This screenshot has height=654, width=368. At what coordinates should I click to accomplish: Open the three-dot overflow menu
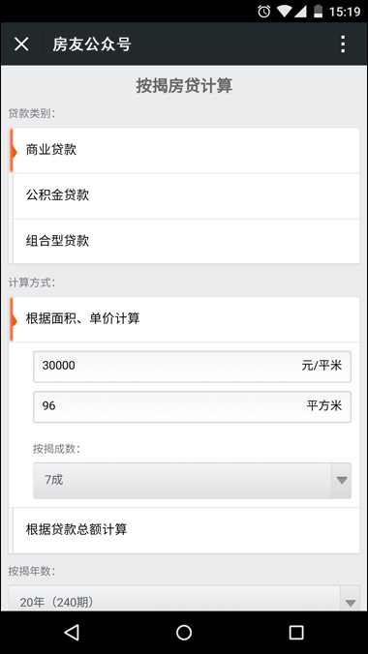click(343, 44)
